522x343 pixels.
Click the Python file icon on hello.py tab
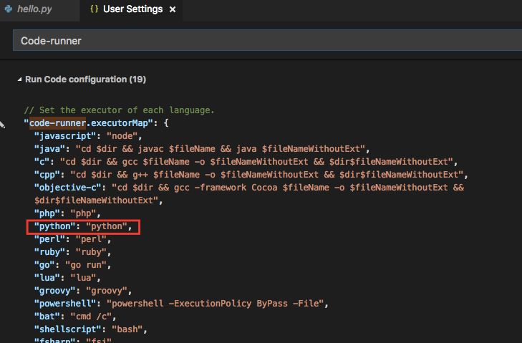click(9, 9)
